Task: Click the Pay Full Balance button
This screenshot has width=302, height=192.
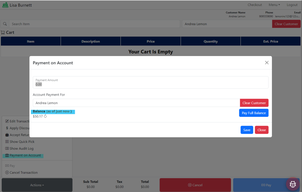Action: (254, 113)
